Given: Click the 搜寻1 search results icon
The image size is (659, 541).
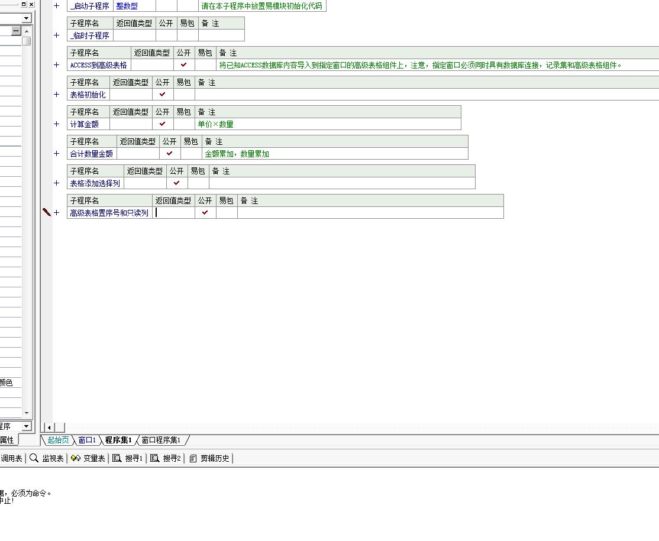Looking at the screenshot, I should point(117,458).
